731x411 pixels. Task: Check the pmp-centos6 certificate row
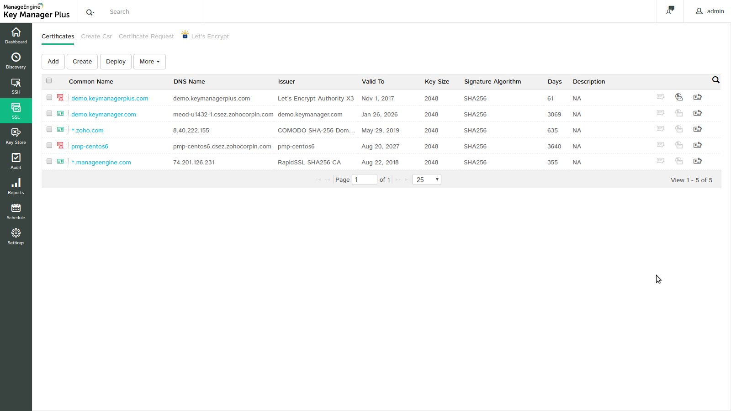coord(49,146)
